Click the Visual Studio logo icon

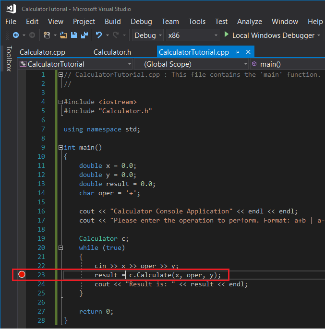[11, 9]
